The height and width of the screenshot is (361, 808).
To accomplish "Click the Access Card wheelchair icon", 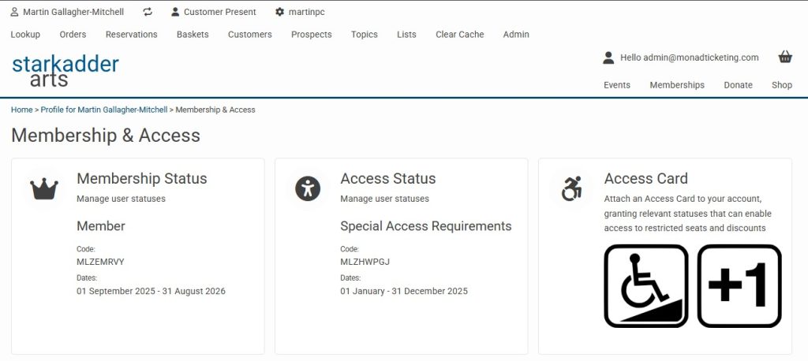I will coord(571,188).
